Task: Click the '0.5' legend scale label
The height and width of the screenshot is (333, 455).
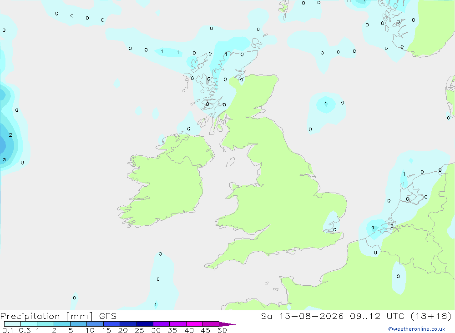Action: (x=25, y=330)
